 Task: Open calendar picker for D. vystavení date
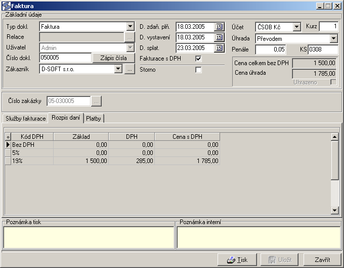(x=219, y=37)
